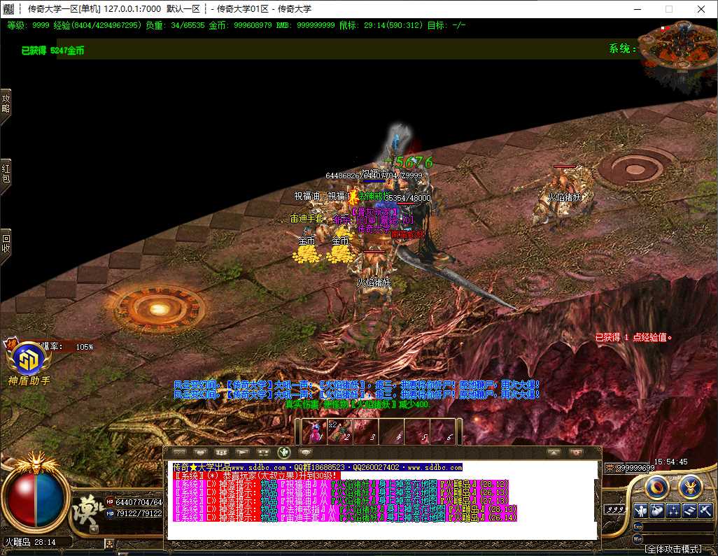Toggle the two-faces private chat filter button

pyautogui.click(x=263, y=452)
